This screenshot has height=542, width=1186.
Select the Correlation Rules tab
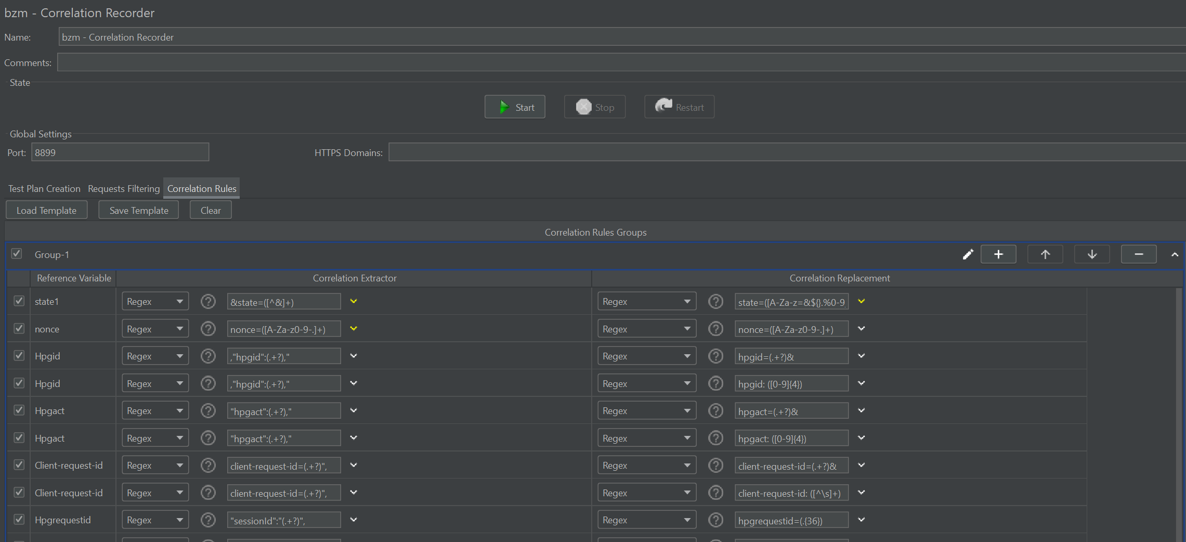202,188
